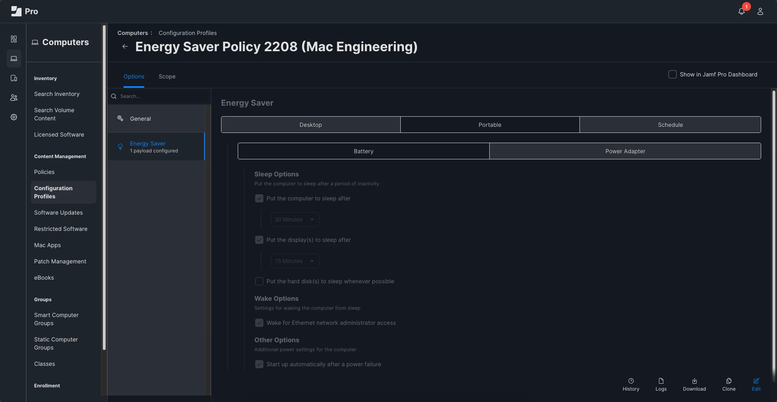Select the Schedule tab
The image size is (777, 402).
[670, 125]
